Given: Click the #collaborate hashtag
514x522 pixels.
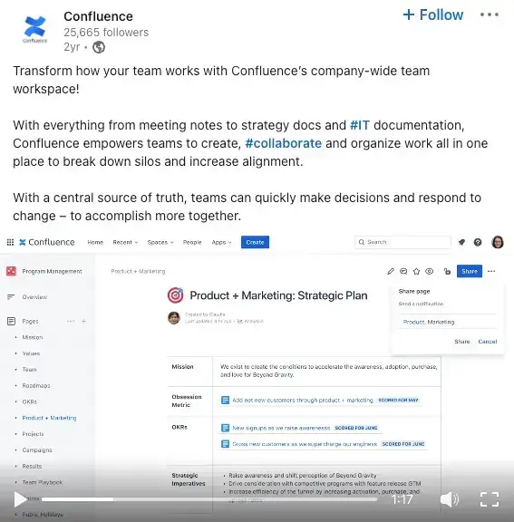Looking at the screenshot, I should 284,143.
